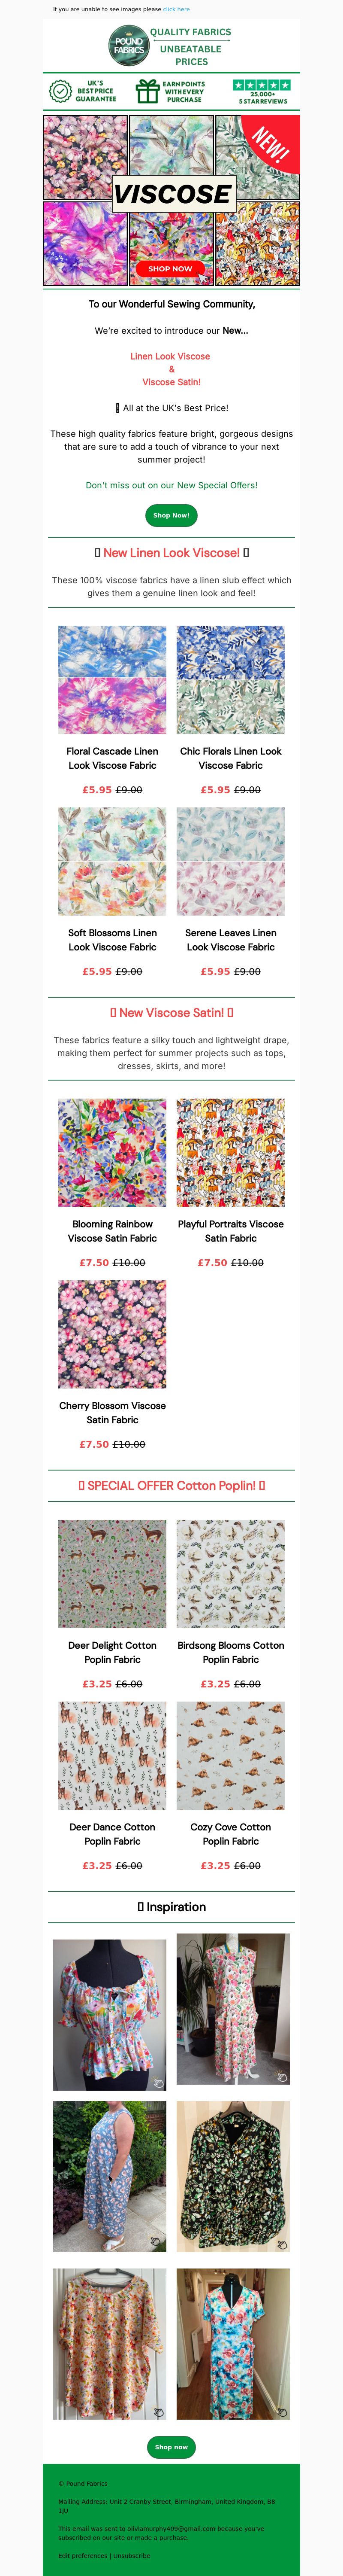343x2576 pixels.
Task: Open the Edit preferences footer link
Action: pos(83,2555)
